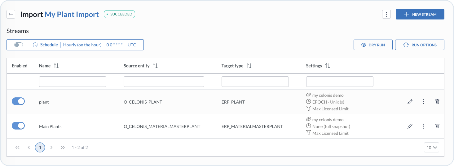Sort streams by Source entity
The height and width of the screenshot is (166, 454).
coord(155,66)
